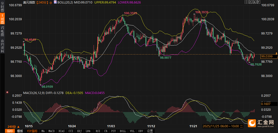Open the 闪电图 sidebar tab
Viewport: 278px width, 133px height.
pos(2,31)
